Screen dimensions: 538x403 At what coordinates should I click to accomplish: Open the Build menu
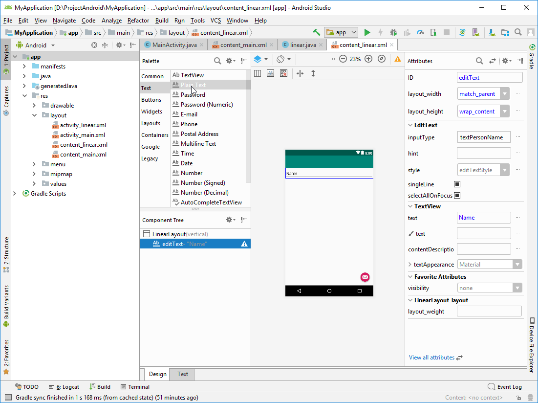point(162,21)
